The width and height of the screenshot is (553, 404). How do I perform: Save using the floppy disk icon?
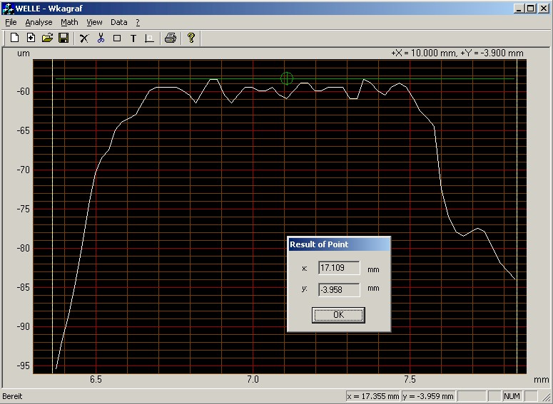[x=64, y=38]
